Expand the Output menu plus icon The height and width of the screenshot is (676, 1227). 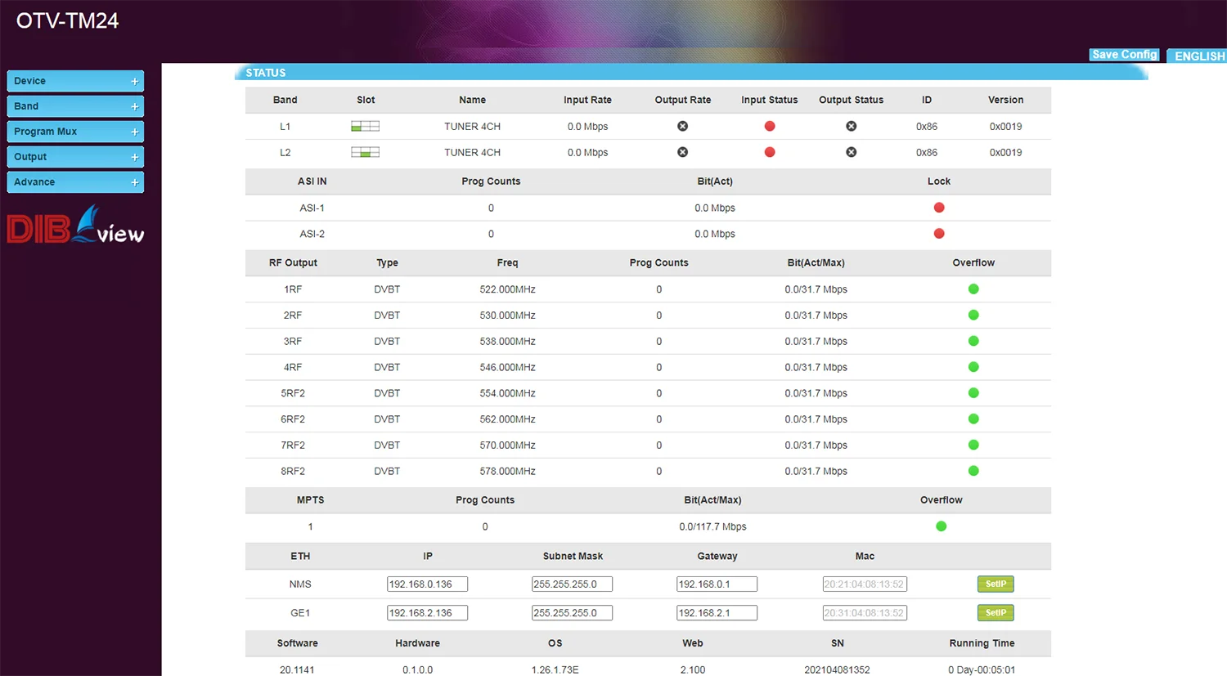point(135,158)
